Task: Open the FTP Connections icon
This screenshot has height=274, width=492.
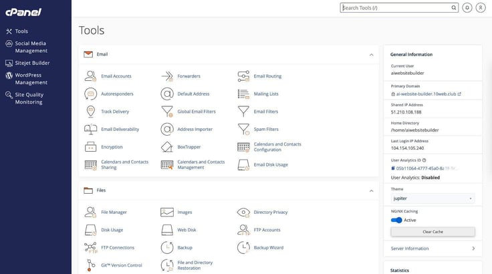Action: tap(91, 248)
